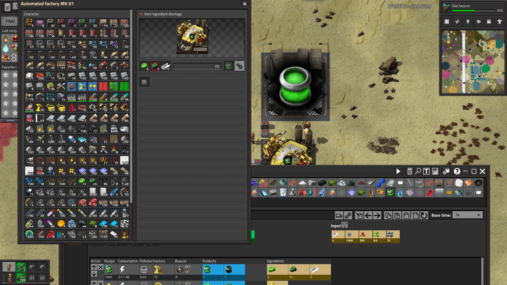Open the bonuses upward-arrow icon
The width and height of the screenshot is (507, 285).
468,22
